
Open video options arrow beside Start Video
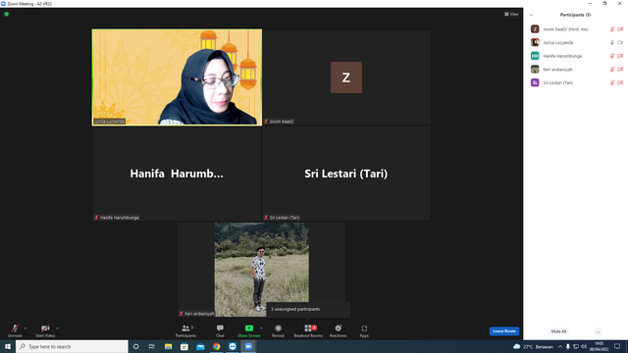pos(58,328)
